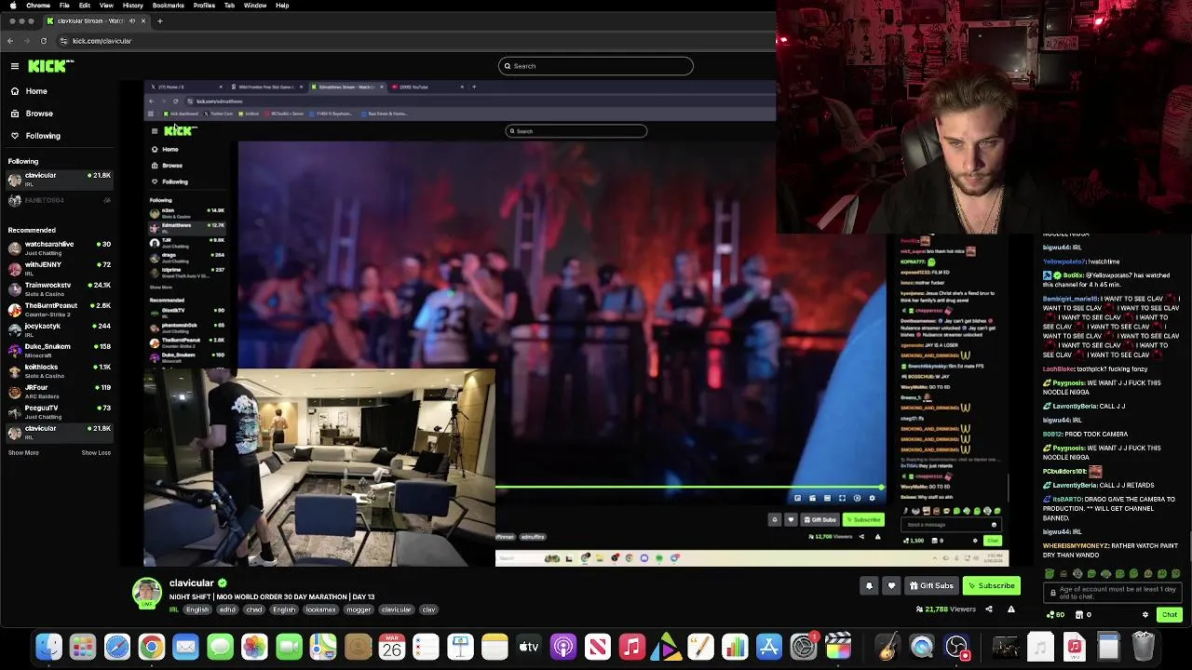Open the TheBurntPeanut recommended channel
1192x670 pixels.
click(60, 309)
